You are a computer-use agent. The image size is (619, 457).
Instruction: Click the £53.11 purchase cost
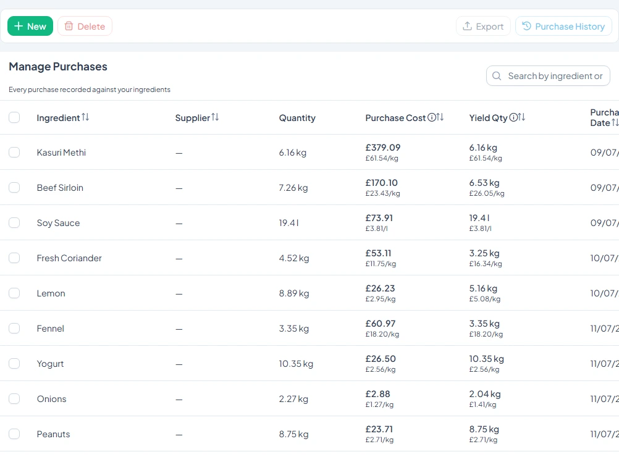pyautogui.click(x=378, y=253)
